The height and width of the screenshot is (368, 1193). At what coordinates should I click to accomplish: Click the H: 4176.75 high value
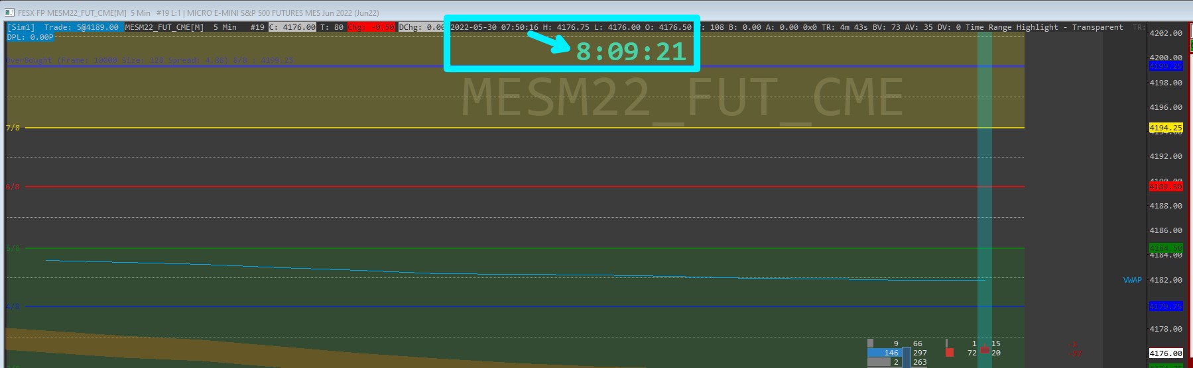[x=566, y=27]
